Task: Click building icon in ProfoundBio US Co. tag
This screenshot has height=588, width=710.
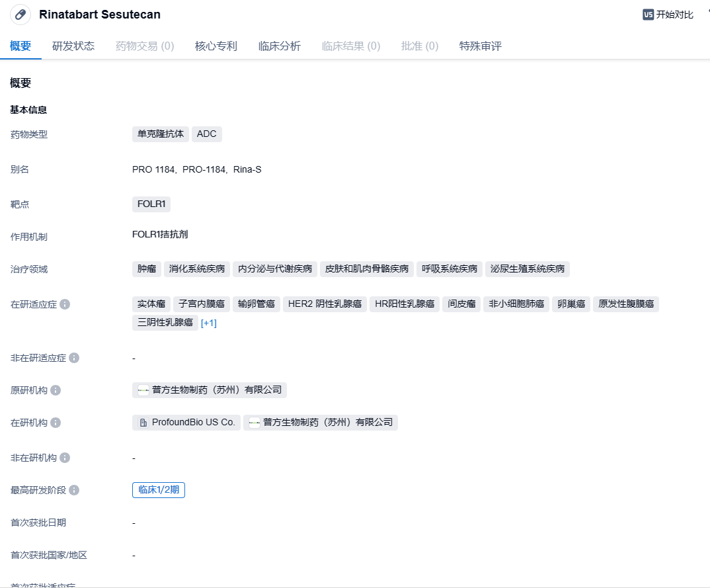Action: (x=143, y=423)
